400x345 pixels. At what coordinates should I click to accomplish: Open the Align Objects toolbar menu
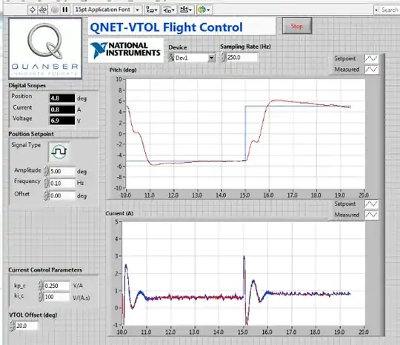pos(152,10)
